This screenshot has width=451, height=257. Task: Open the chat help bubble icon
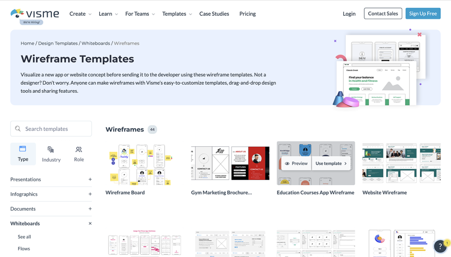point(440,246)
